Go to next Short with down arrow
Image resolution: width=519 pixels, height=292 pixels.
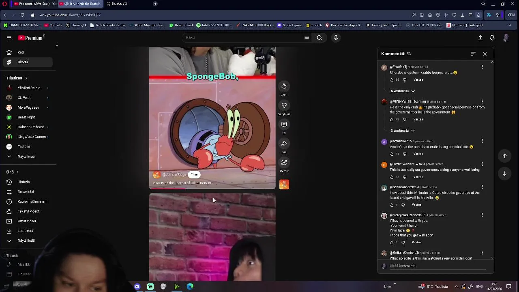coord(504,174)
